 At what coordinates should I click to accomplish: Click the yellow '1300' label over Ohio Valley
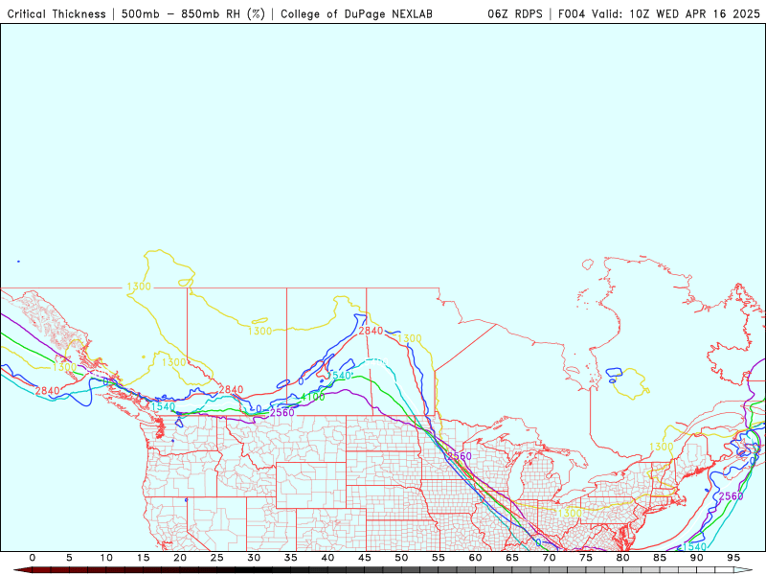click(x=570, y=513)
